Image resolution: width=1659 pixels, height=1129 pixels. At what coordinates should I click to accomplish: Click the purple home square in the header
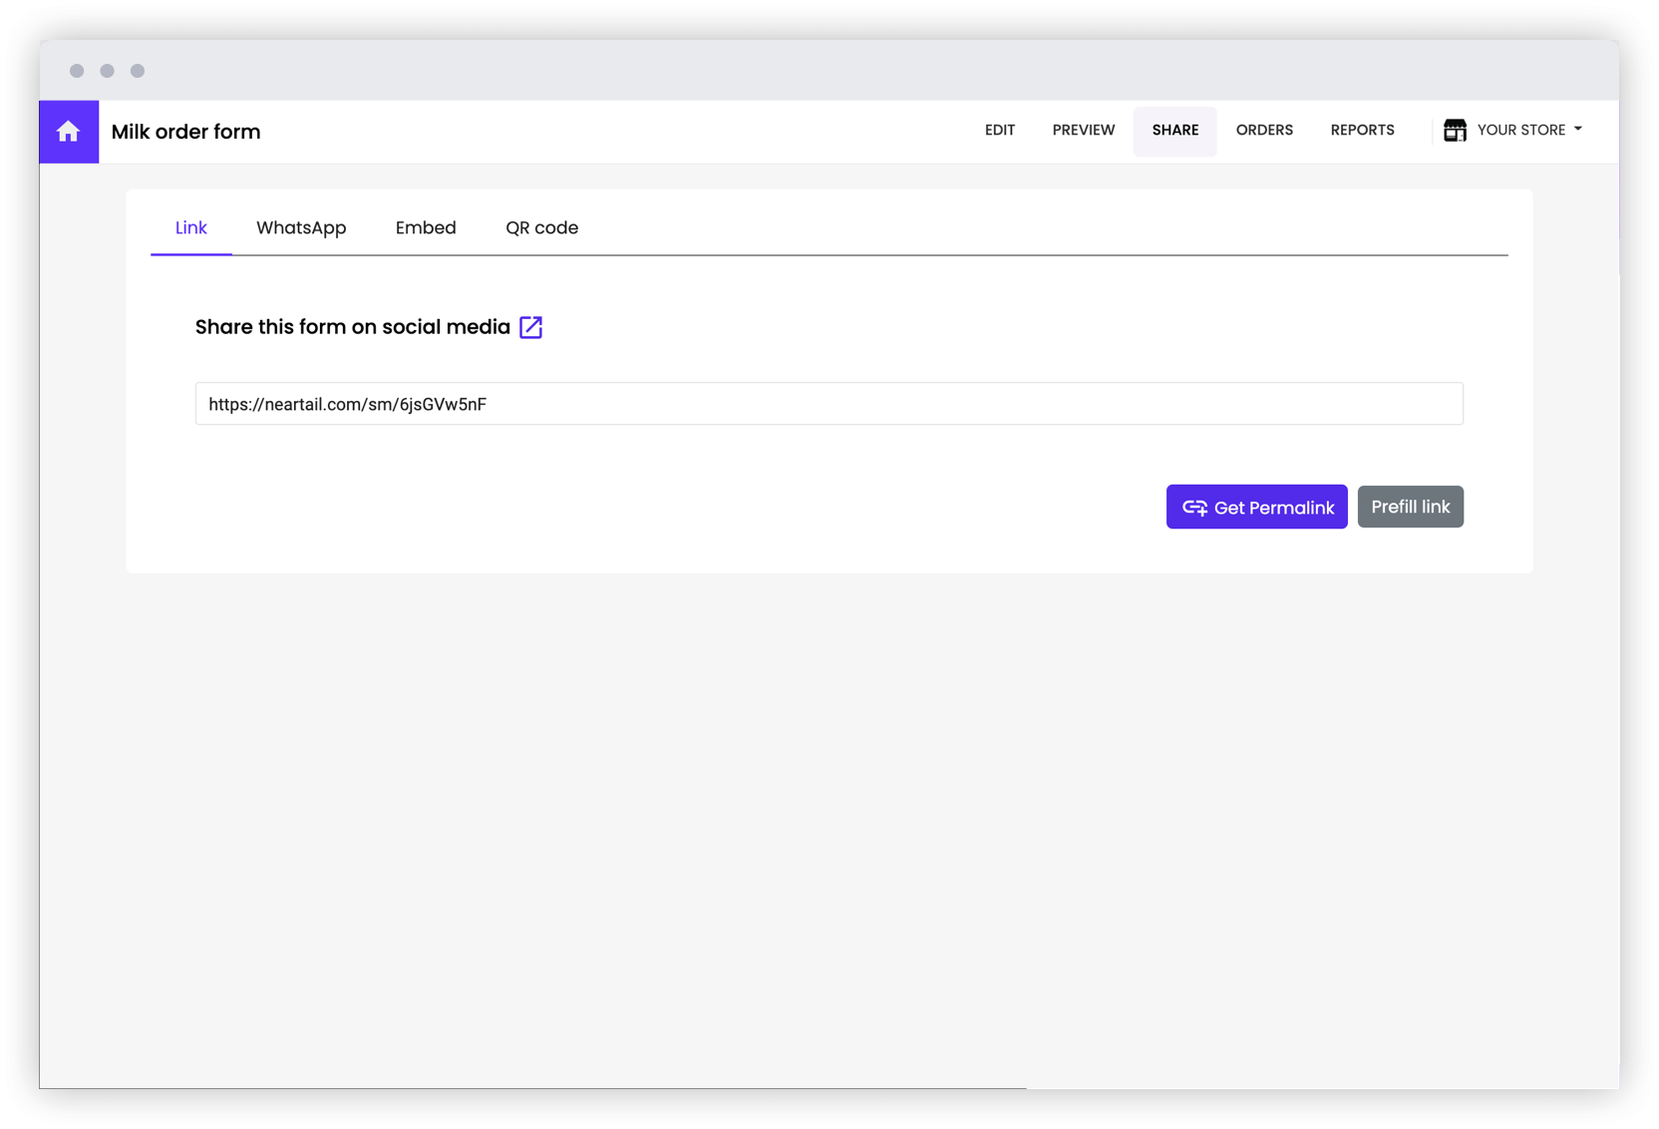point(69,131)
